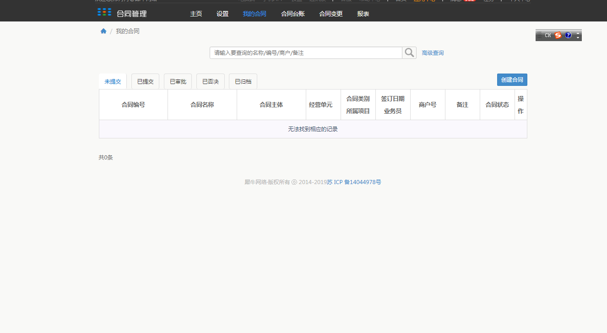This screenshot has width=607, height=333.
Task: Switch to the 已审批 tab
Action: coord(178,81)
